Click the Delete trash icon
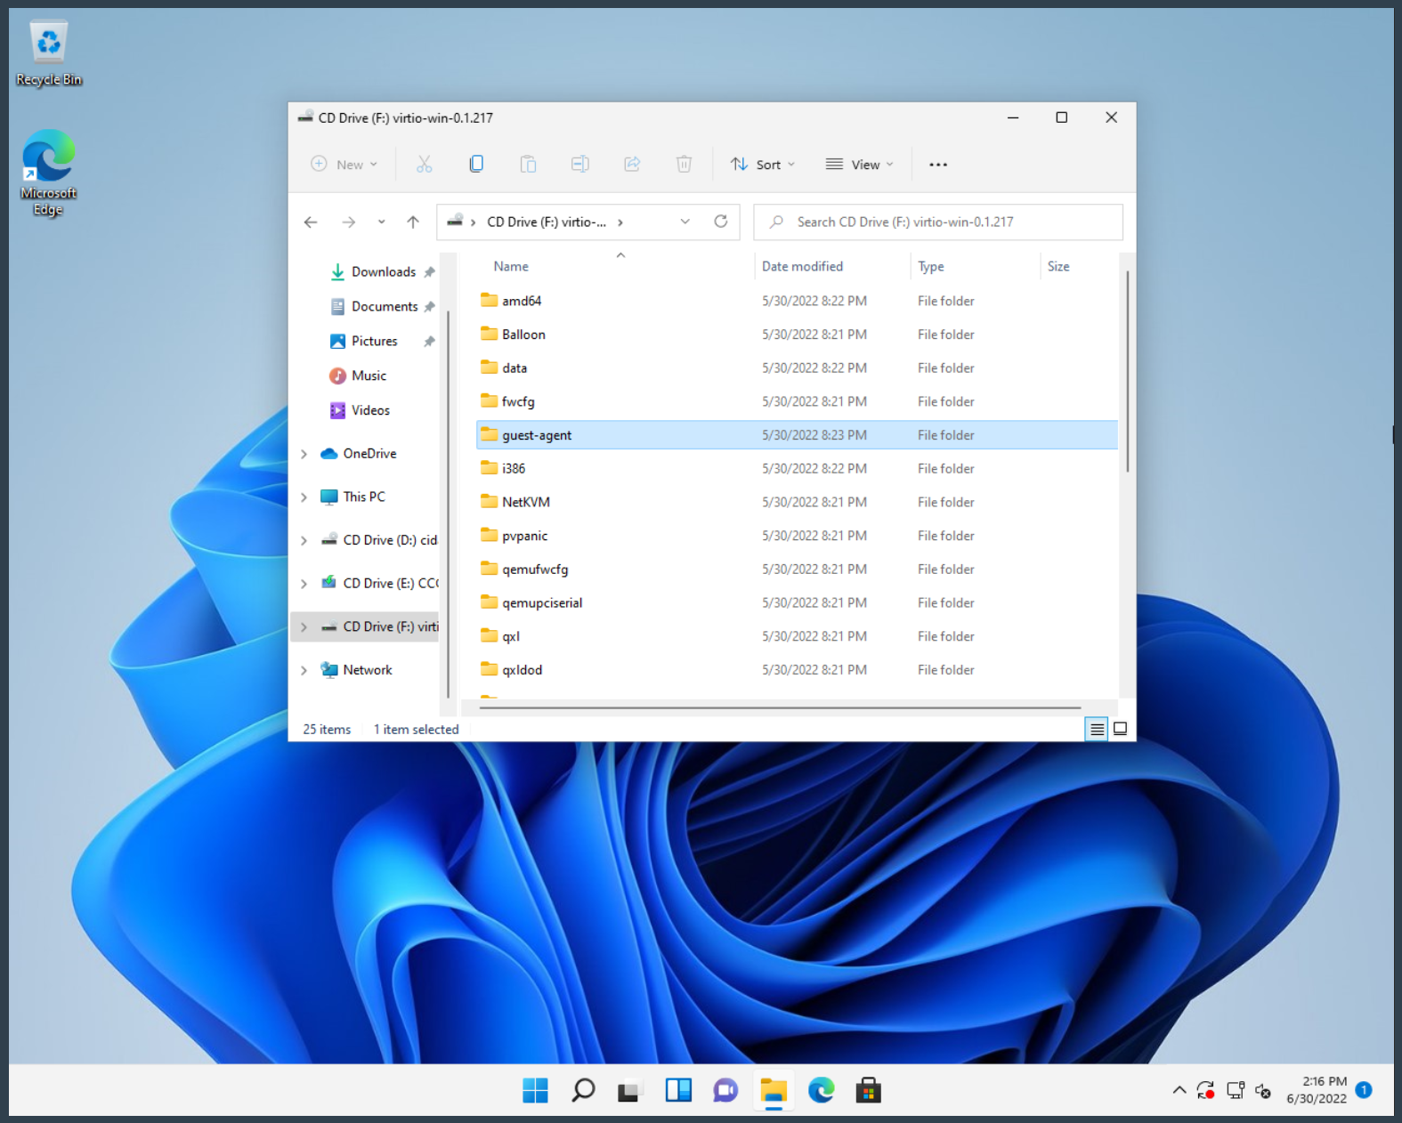 point(684,164)
